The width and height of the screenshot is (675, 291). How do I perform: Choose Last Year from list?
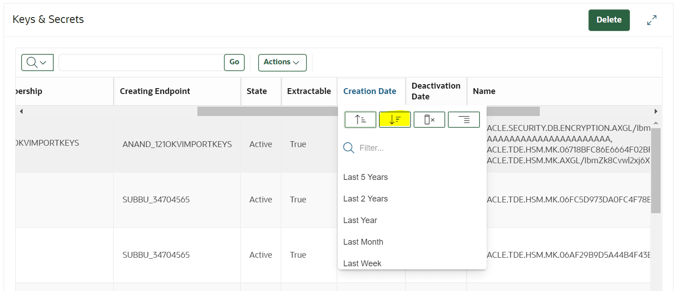[360, 220]
